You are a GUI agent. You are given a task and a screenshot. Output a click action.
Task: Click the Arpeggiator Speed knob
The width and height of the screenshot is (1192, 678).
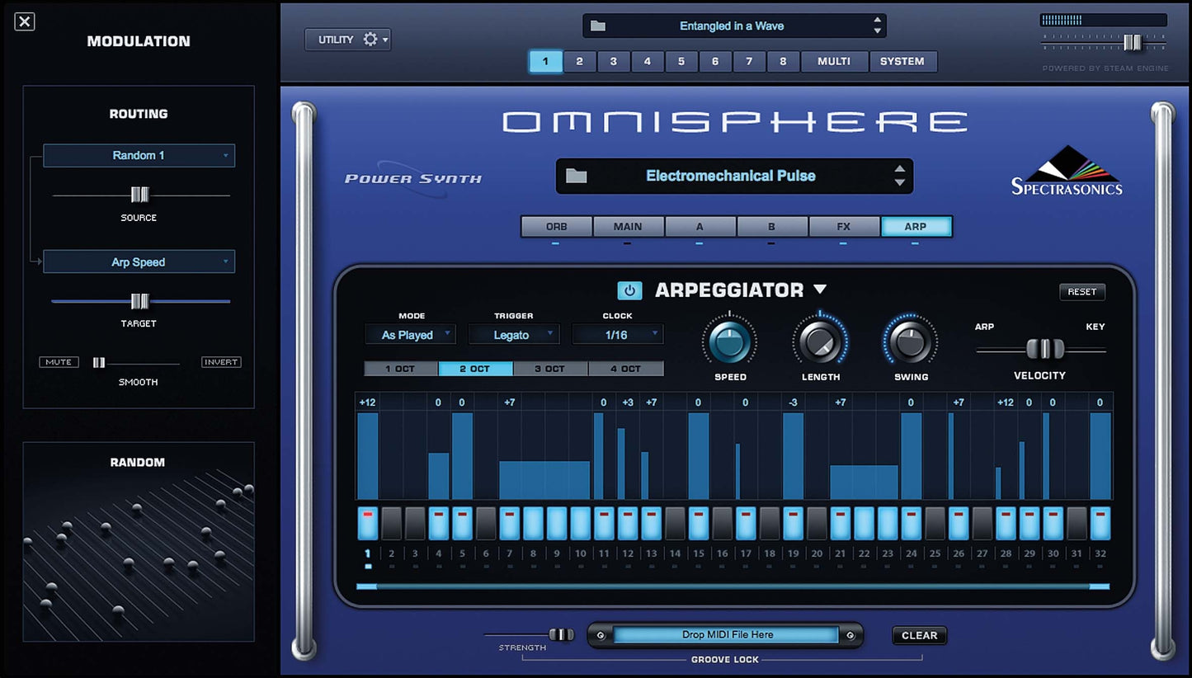[728, 341]
